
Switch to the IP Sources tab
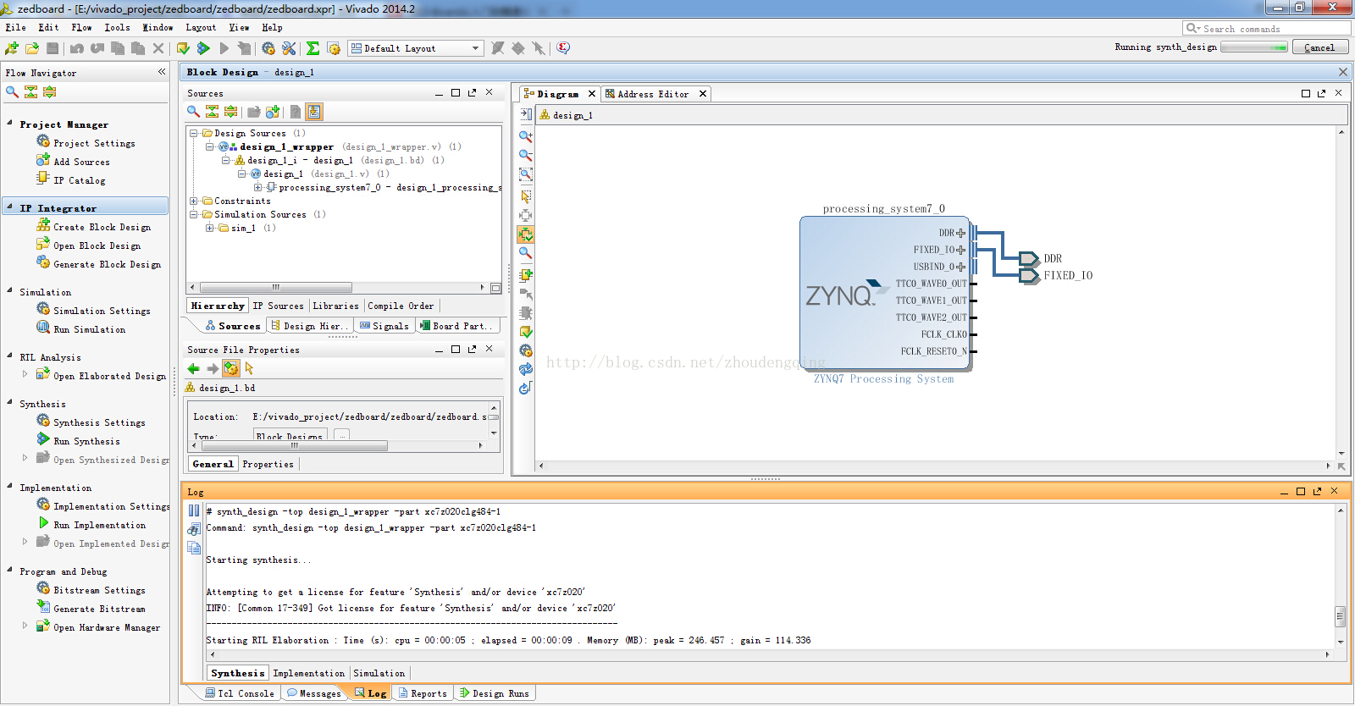tap(278, 306)
